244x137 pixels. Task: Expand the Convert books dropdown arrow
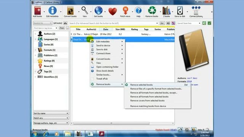(x=79, y=12)
